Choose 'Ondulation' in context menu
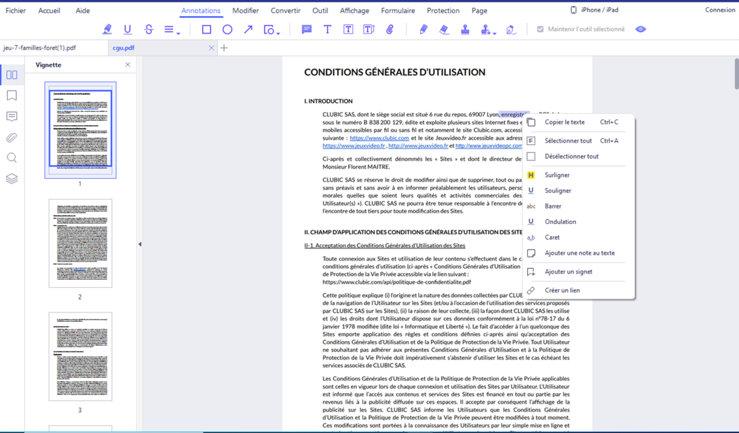Screen dimensions: 739x433 tap(578, 221)
